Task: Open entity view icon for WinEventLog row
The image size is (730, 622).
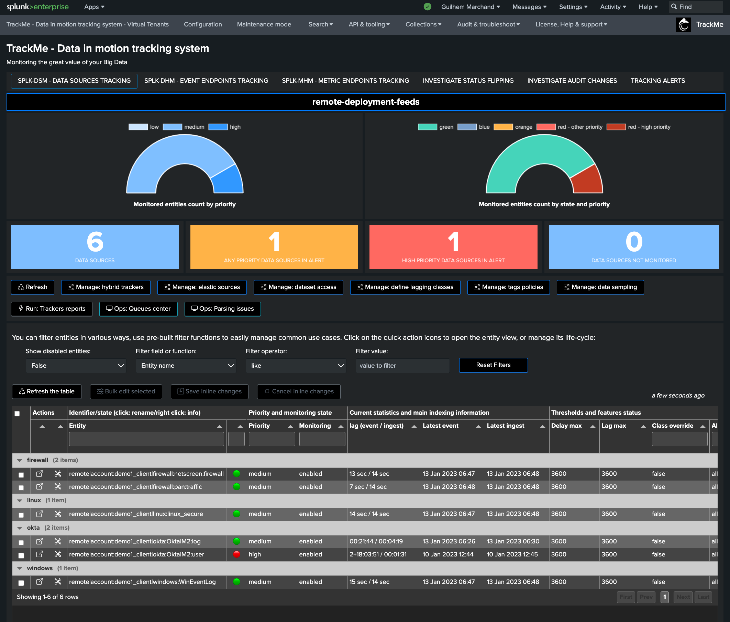Action: [x=40, y=582]
